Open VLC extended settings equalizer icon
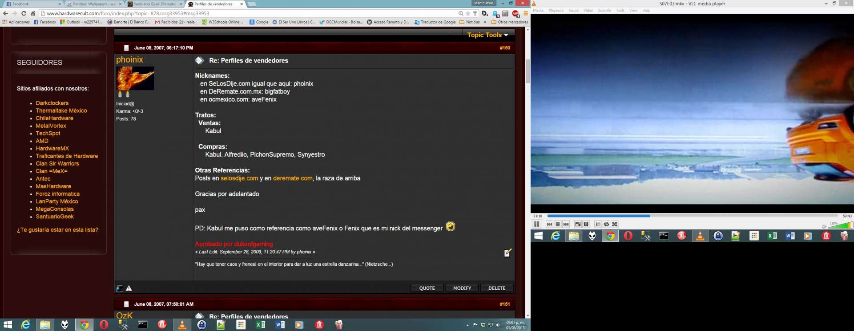Screen dimensions: 854x331 [x=586, y=225]
